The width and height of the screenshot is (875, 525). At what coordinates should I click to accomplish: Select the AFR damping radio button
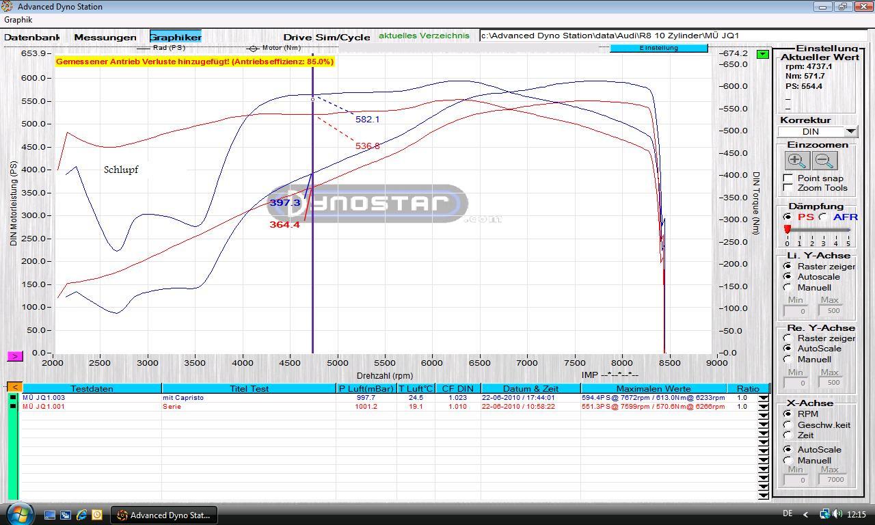(823, 217)
